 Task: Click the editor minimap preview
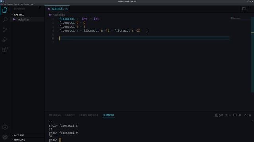click(241, 18)
